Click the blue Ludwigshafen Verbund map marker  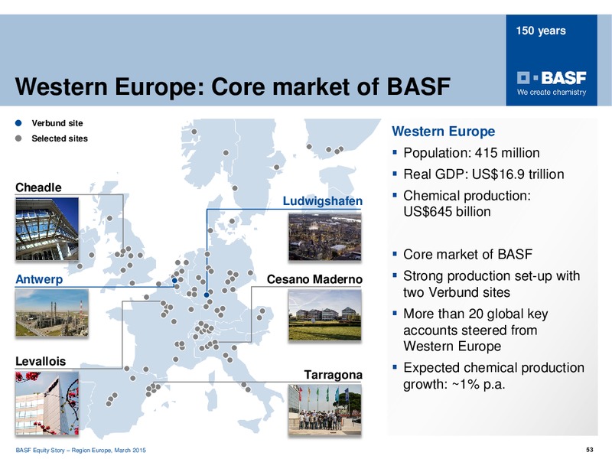point(207,295)
